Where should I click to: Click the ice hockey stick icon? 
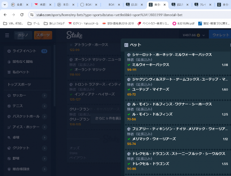click(x=9, y=127)
